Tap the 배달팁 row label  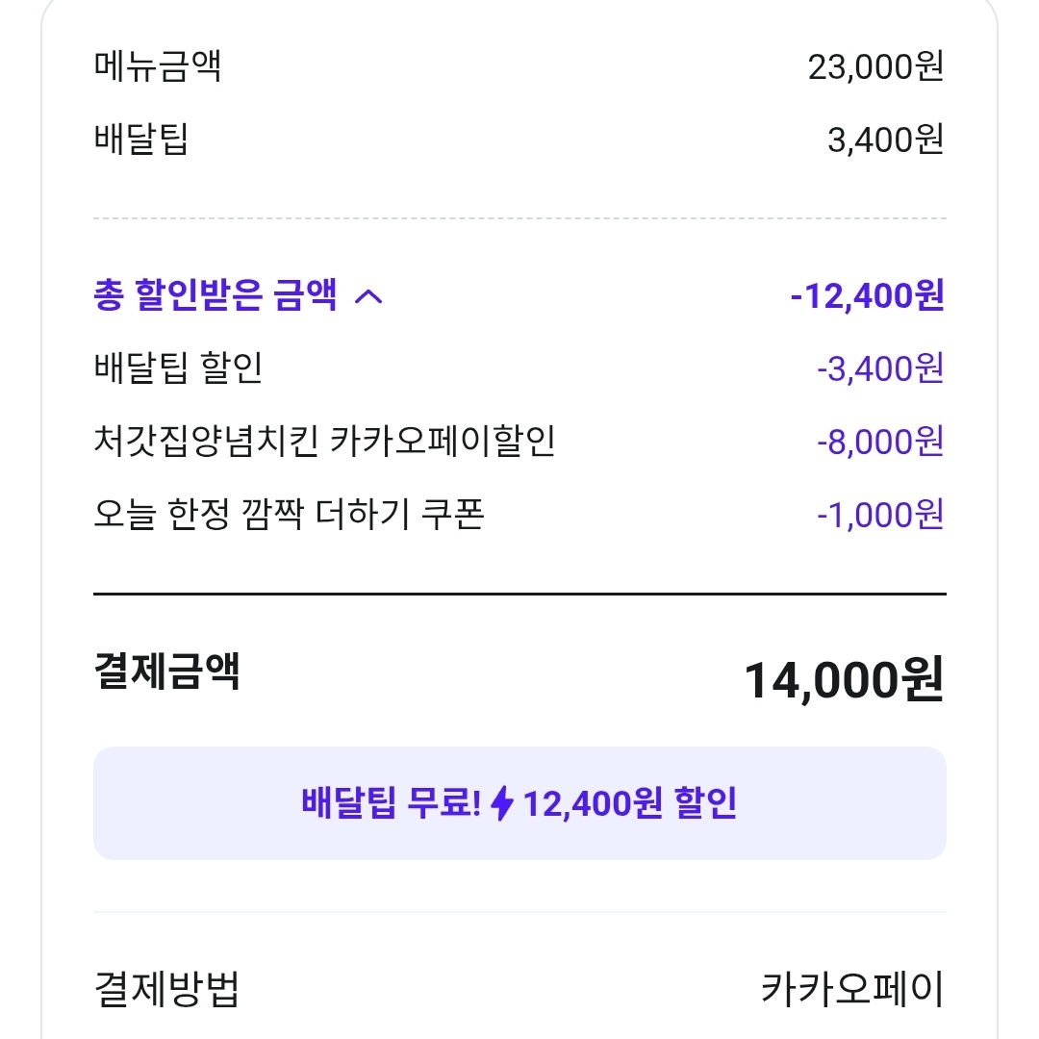click(x=140, y=140)
